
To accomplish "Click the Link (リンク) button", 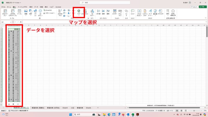I will [x=126, y=13].
